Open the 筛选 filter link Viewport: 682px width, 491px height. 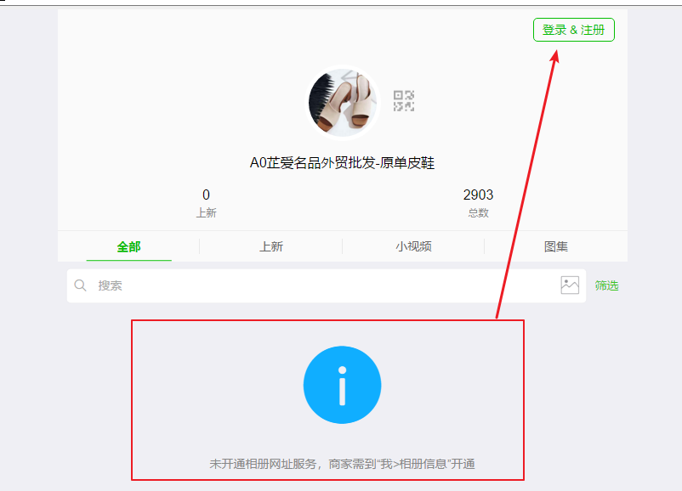coord(607,285)
